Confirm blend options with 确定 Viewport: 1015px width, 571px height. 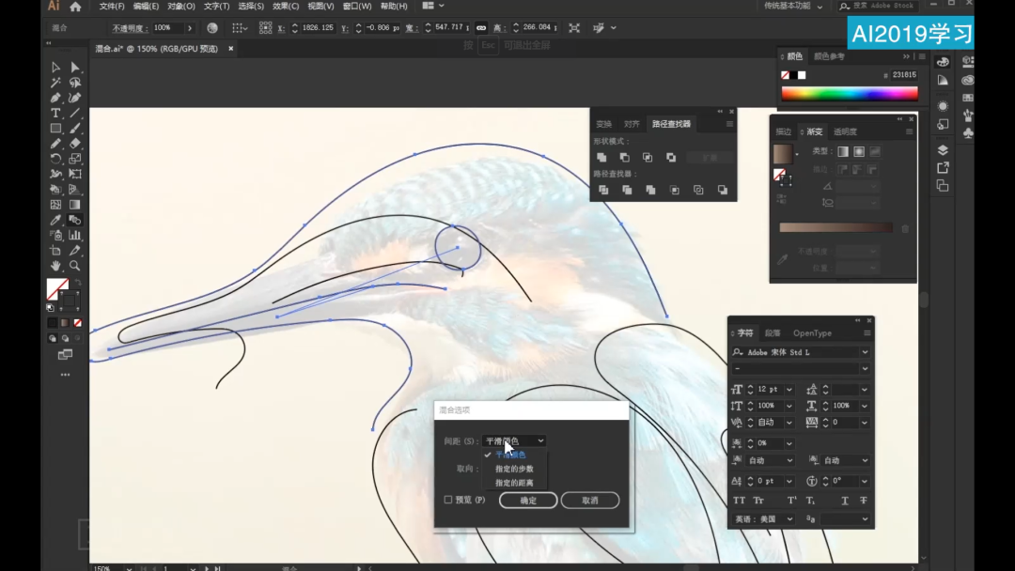coord(528,501)
